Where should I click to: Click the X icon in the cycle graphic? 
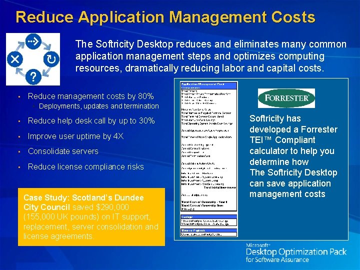pos(15,59)
